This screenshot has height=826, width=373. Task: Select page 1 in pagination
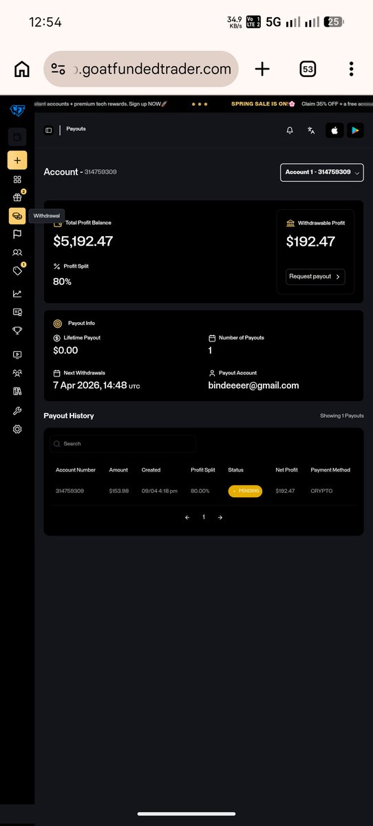coord(204,517)
